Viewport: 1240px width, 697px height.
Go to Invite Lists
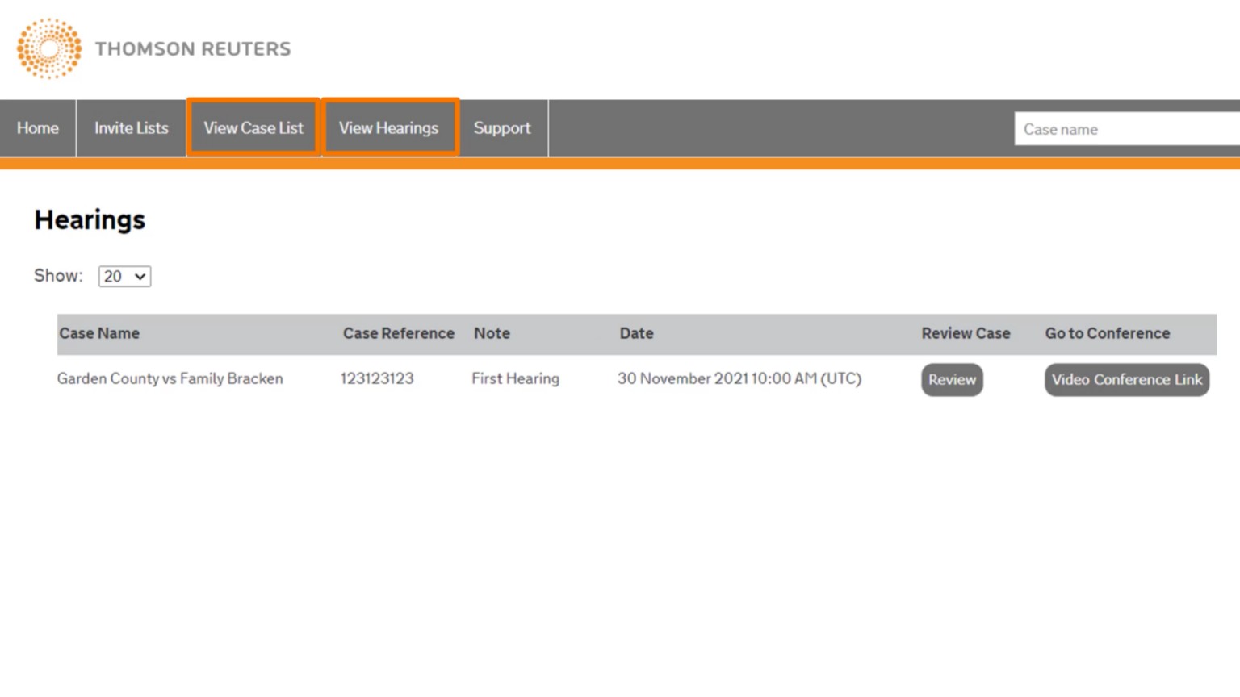[x=131, y=127]
